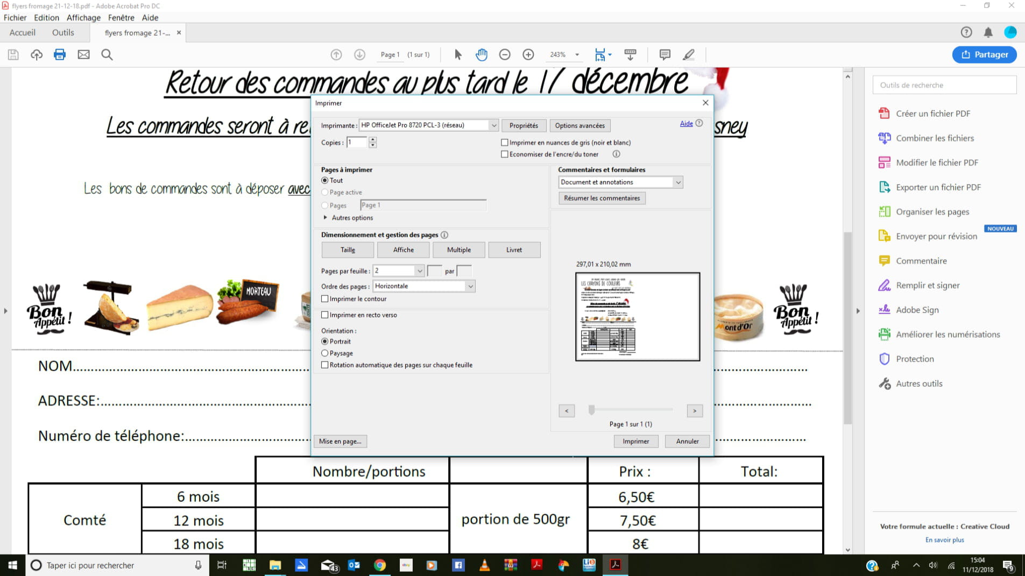The height and width of the screenshot is (576, 1025).
Task: Switch to the Accueil tab
Action: (23, 32)
